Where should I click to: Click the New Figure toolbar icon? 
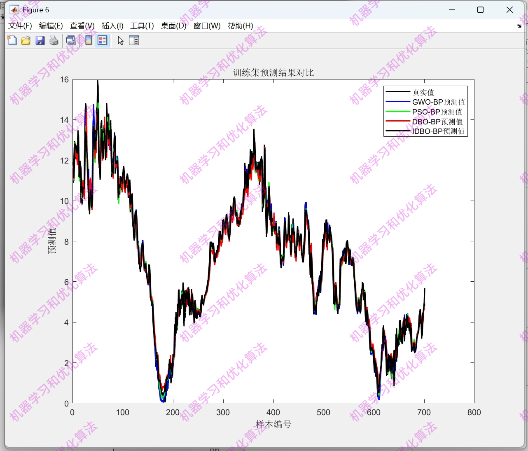click(12, 40)
